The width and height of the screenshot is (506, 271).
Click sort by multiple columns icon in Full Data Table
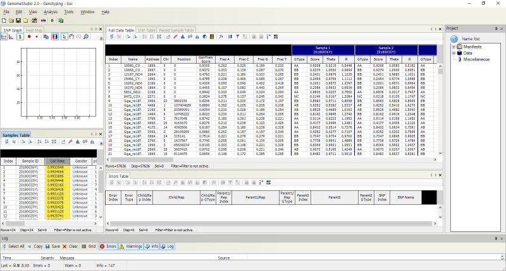click(159, 37)
